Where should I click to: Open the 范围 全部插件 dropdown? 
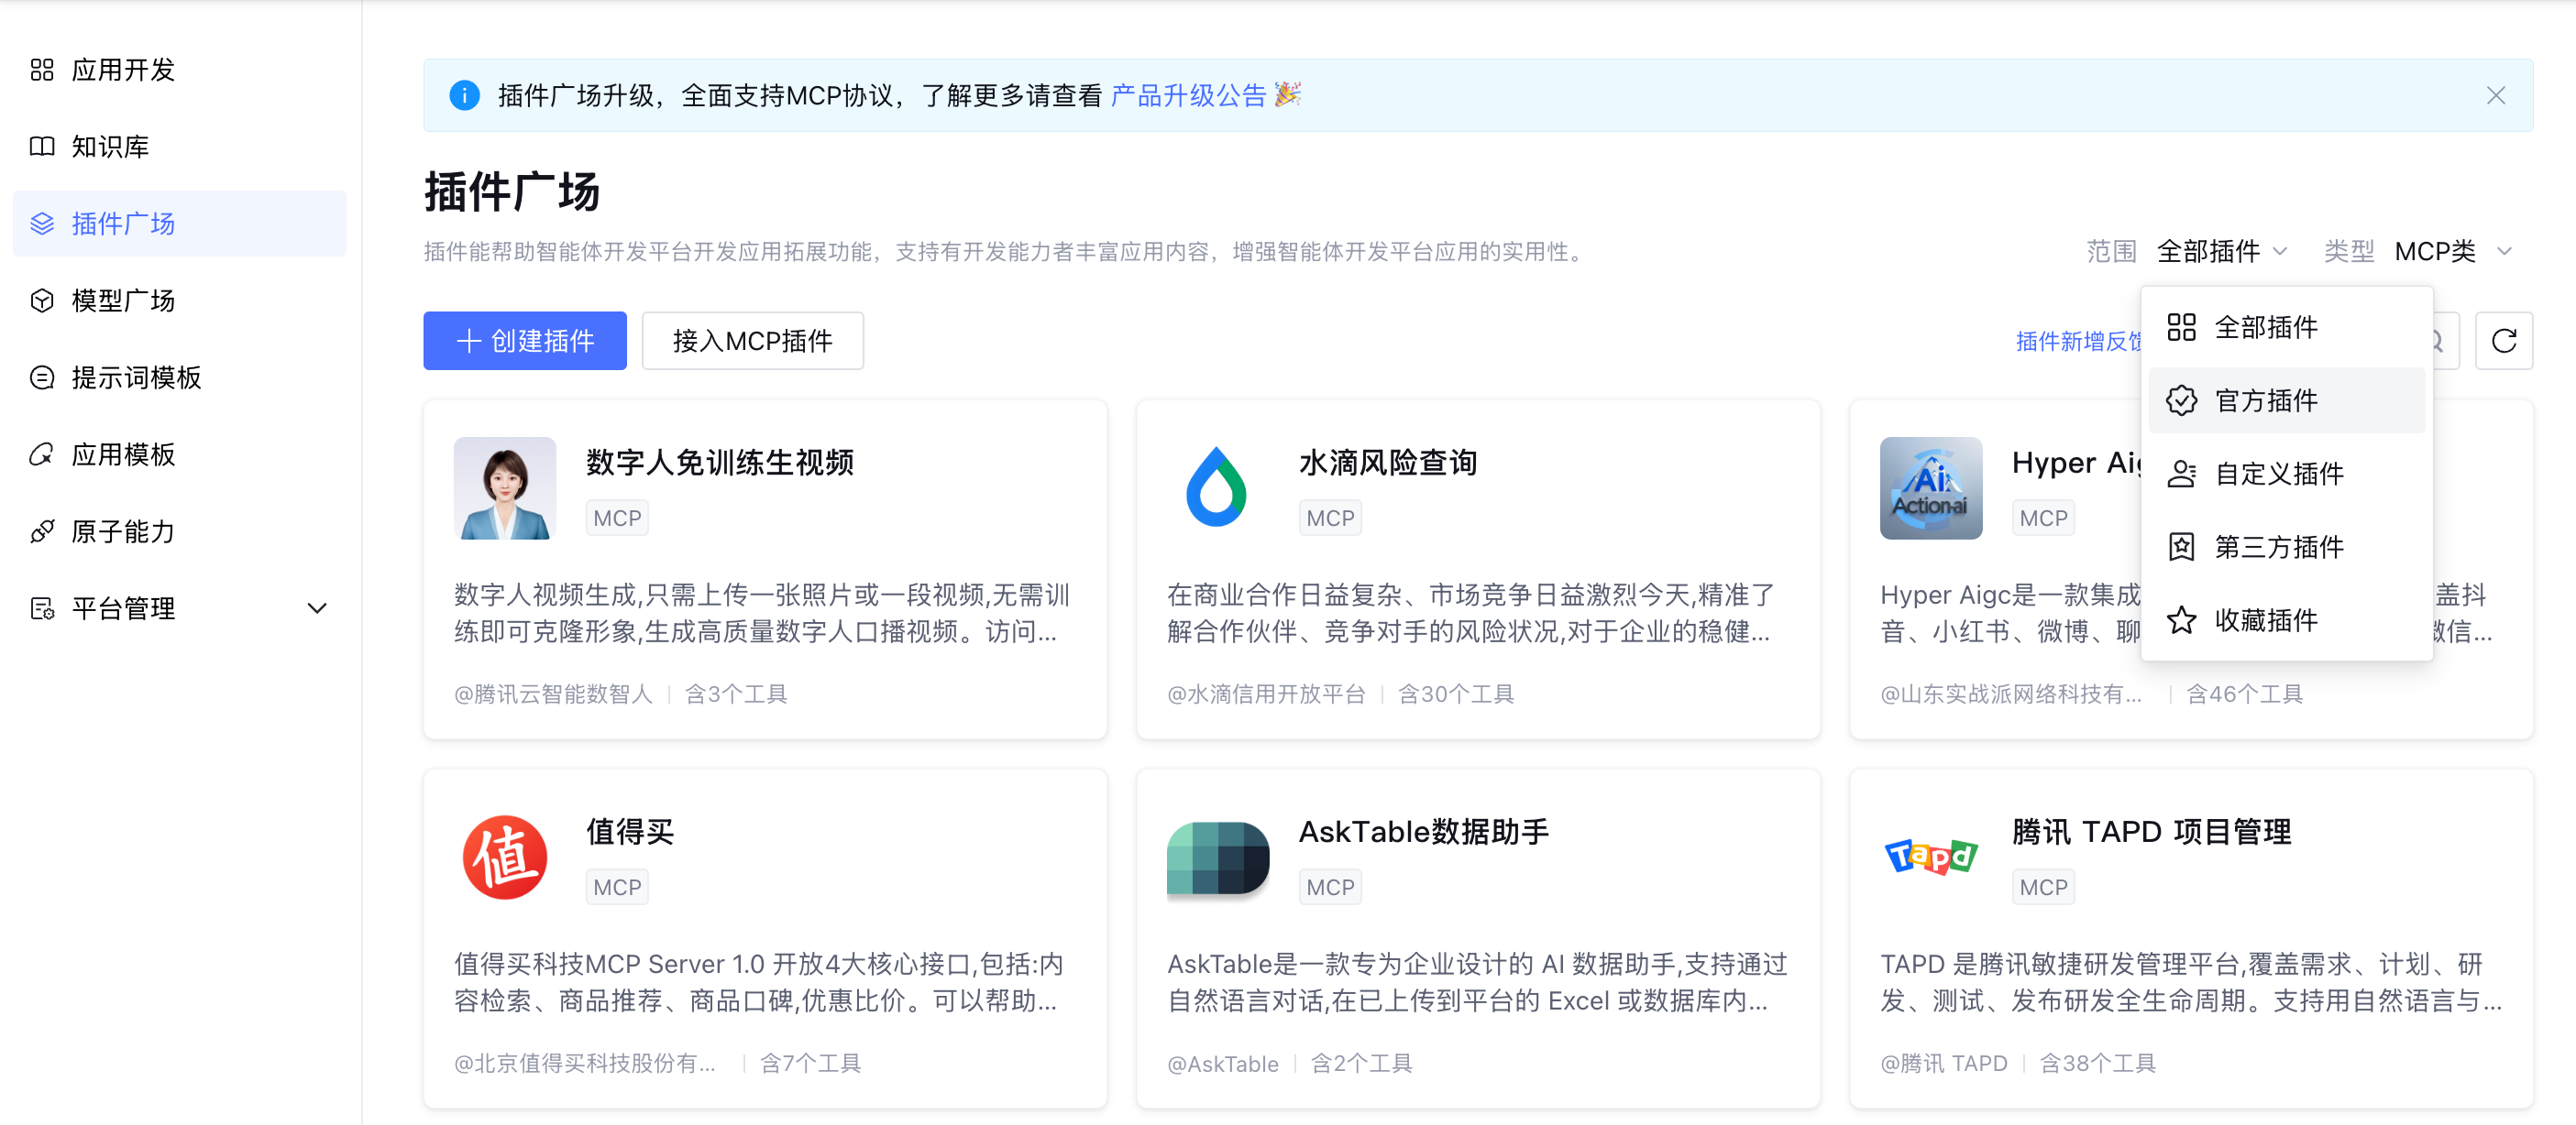point(2221,251)
